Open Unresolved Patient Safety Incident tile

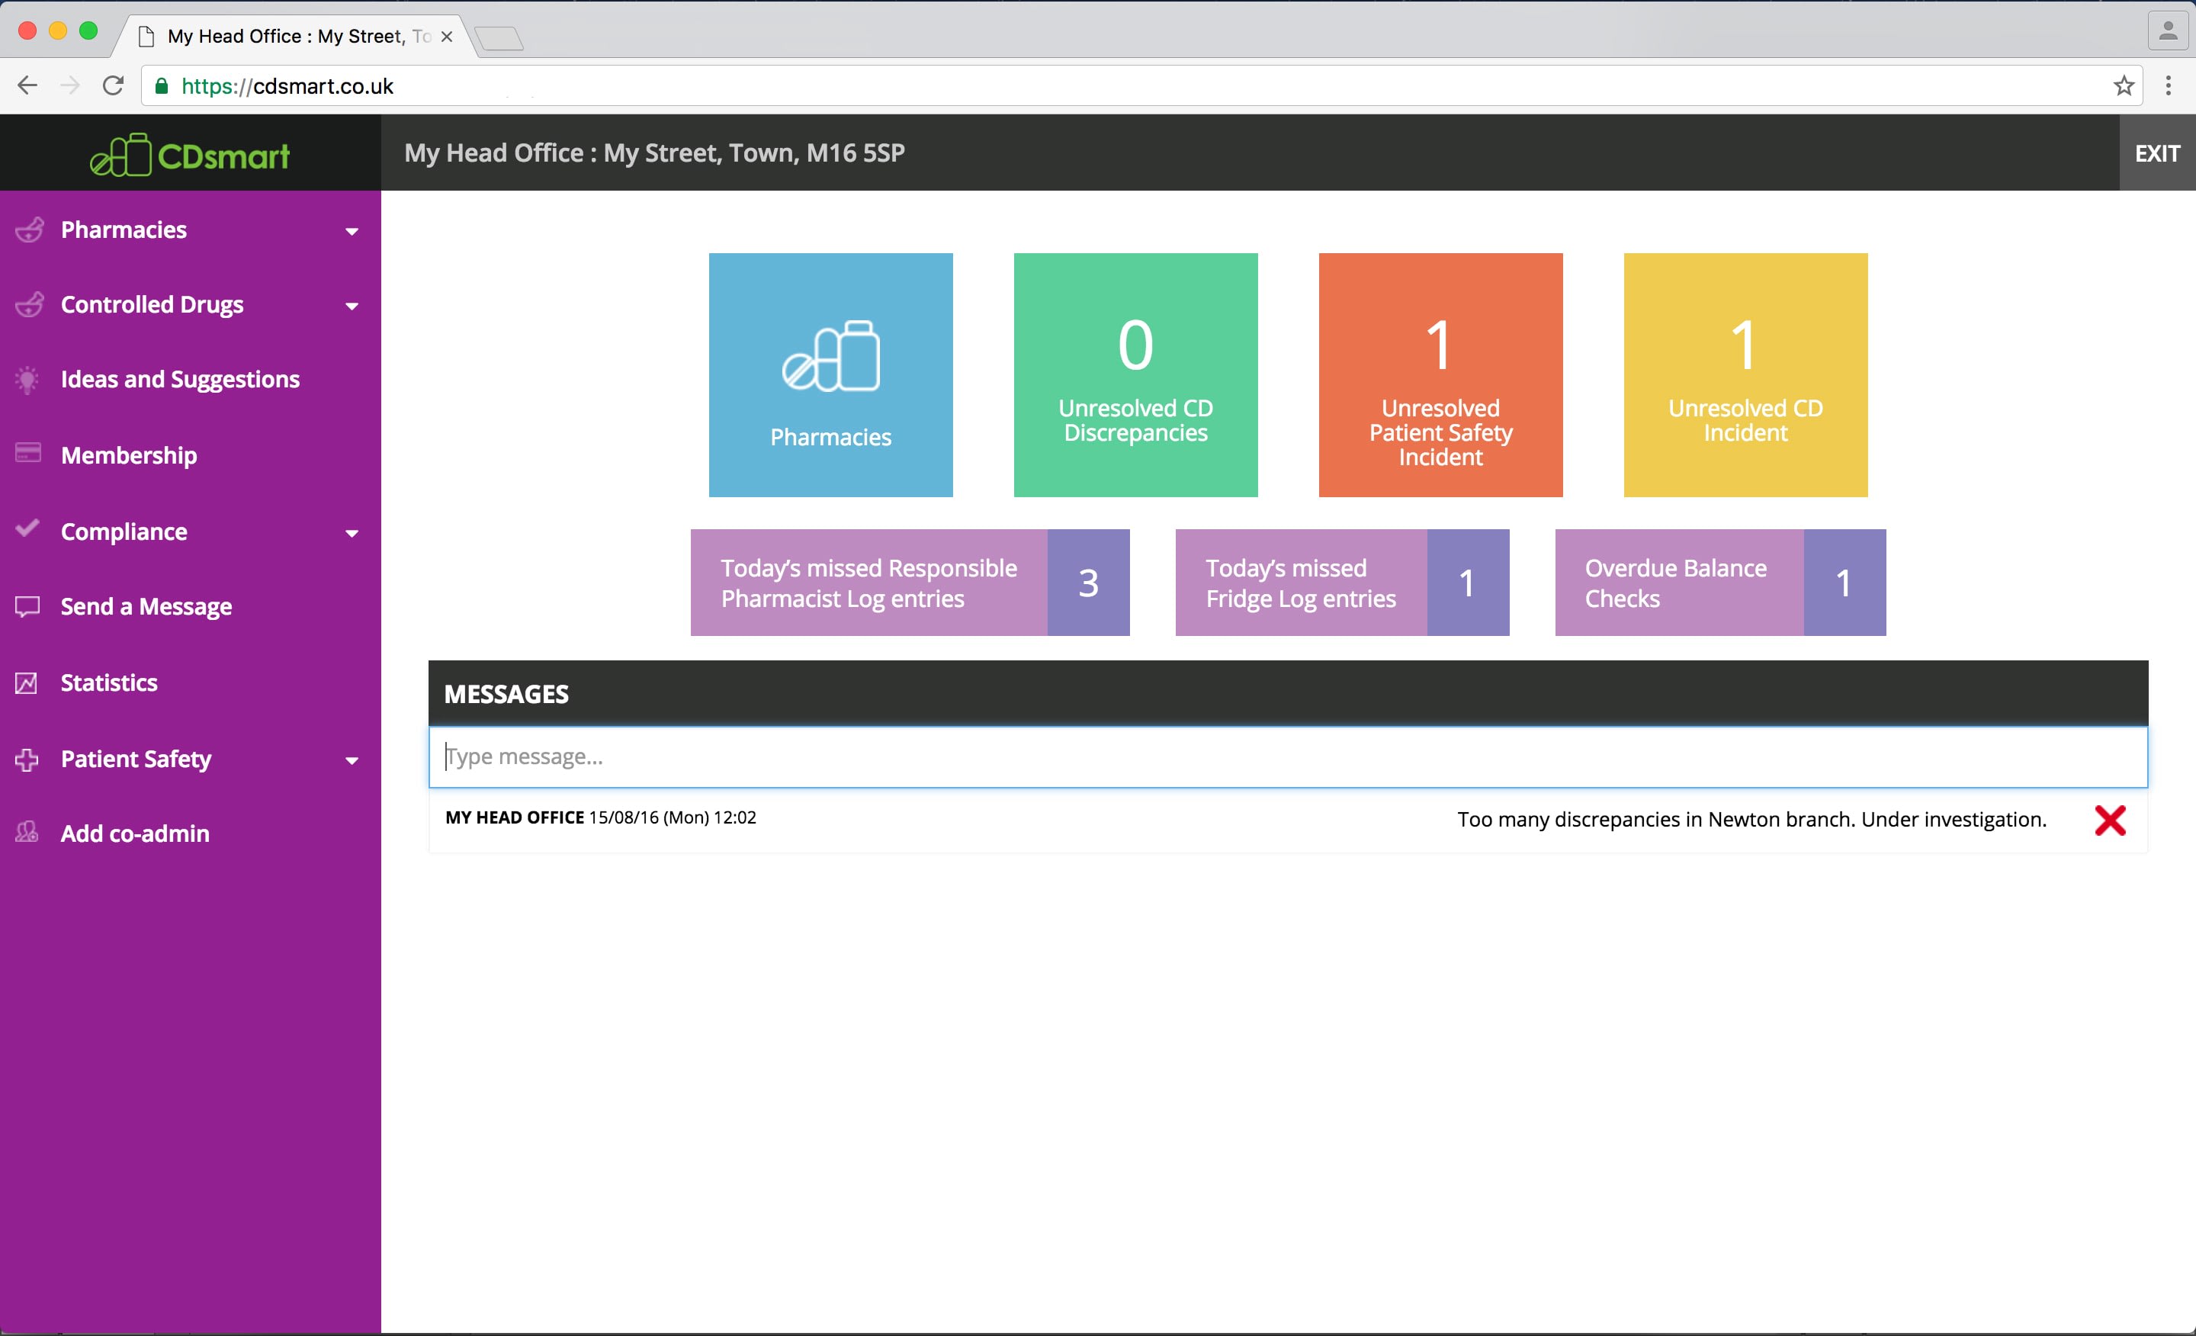coord(1440,374)
